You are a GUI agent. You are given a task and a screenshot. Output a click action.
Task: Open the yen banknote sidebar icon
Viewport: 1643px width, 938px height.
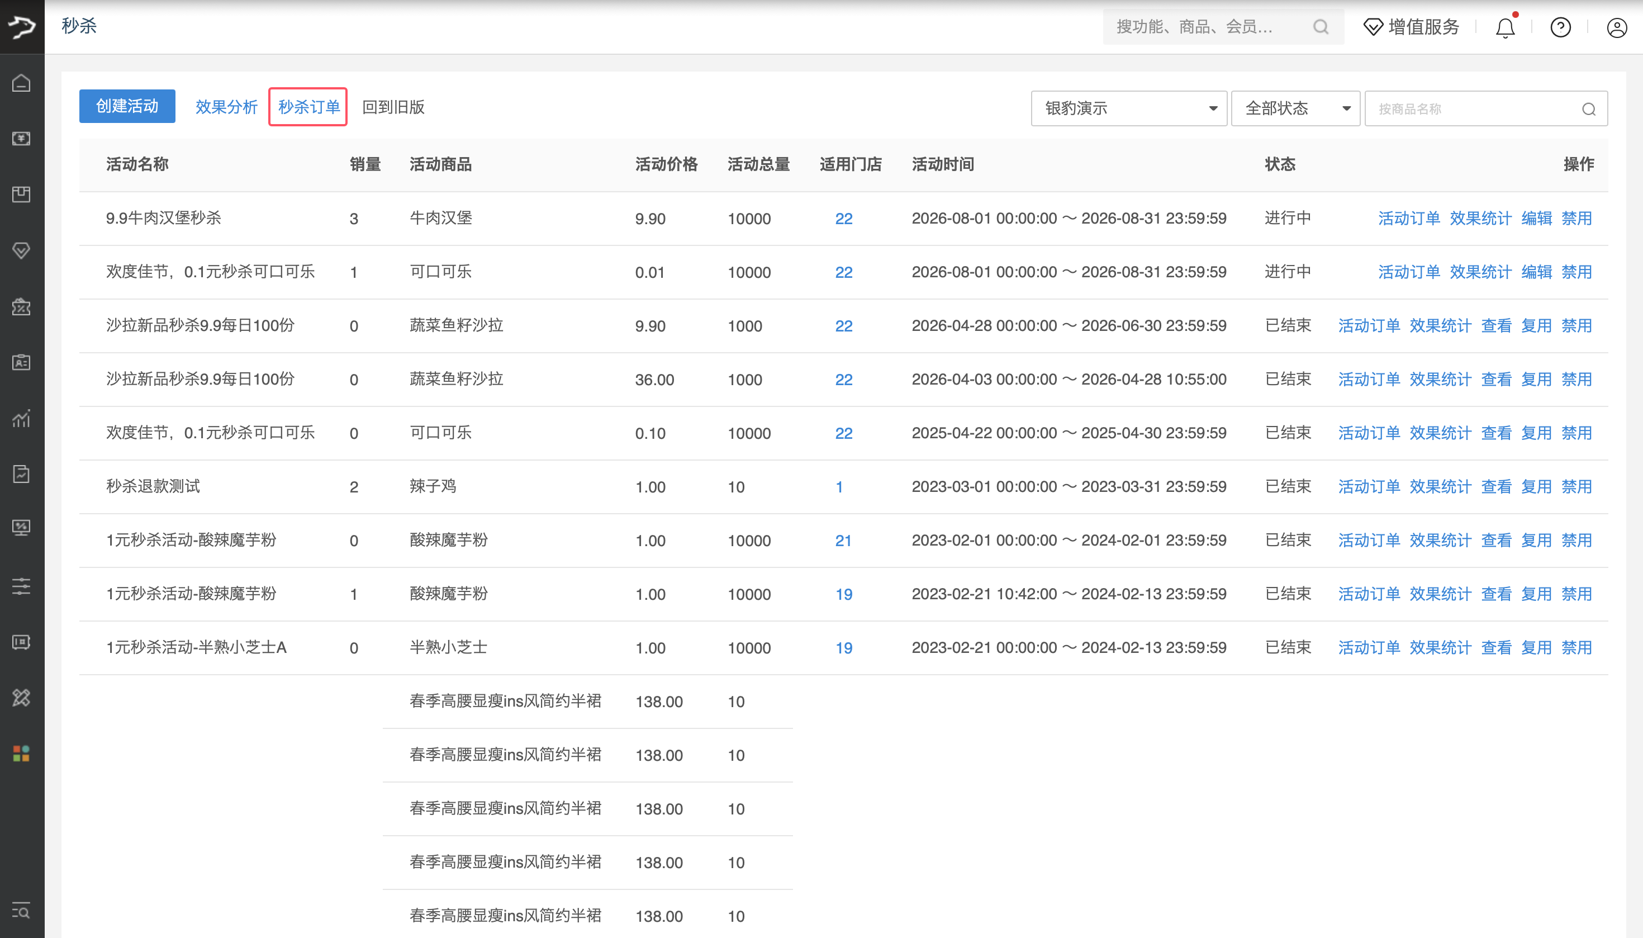point(21,139)
